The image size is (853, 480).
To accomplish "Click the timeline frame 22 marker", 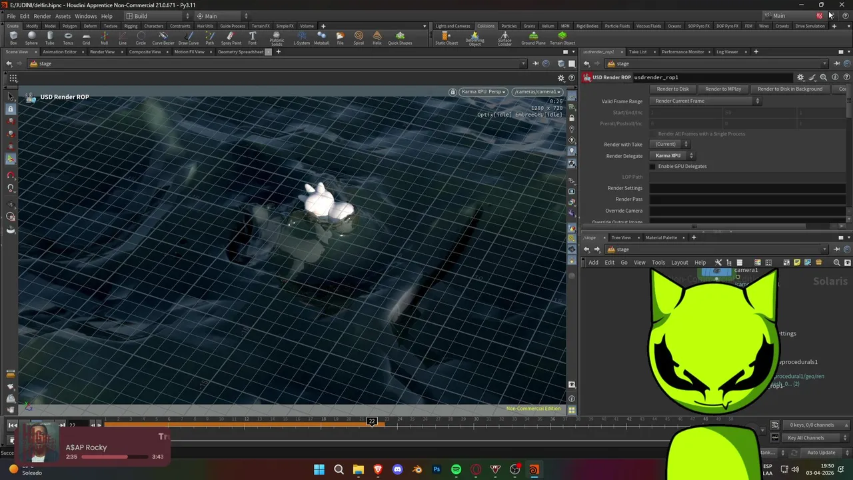I will [x=372, y=421].
